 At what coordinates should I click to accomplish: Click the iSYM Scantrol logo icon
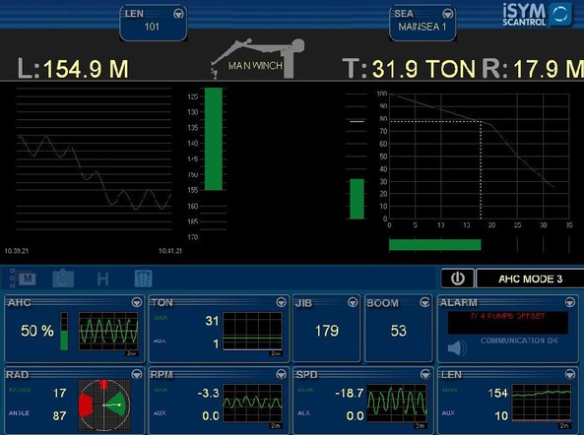coord(560,14)
